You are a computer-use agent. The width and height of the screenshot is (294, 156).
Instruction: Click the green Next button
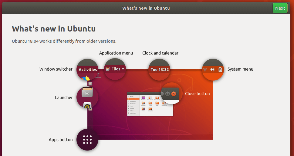point(280,8)
